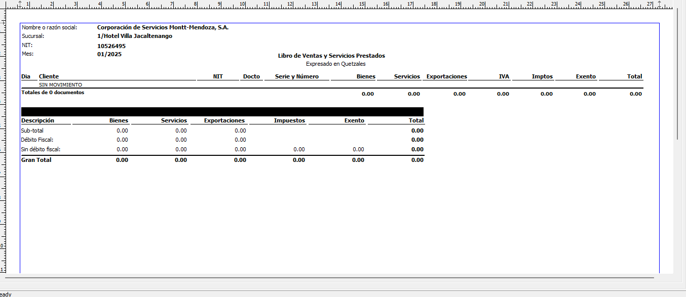Viewport: 686px width, 297px height.
Task: Click the Impuestos heading in summary table
Action: click(289, 120)
